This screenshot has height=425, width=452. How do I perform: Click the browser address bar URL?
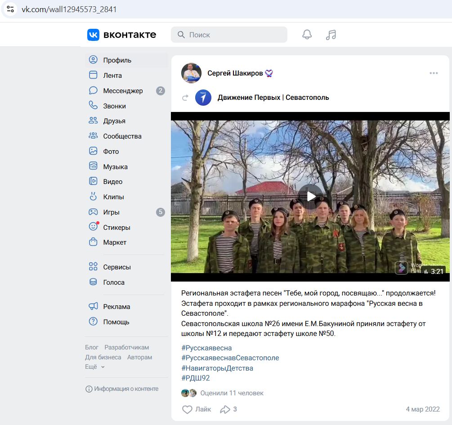pos(69,9)
